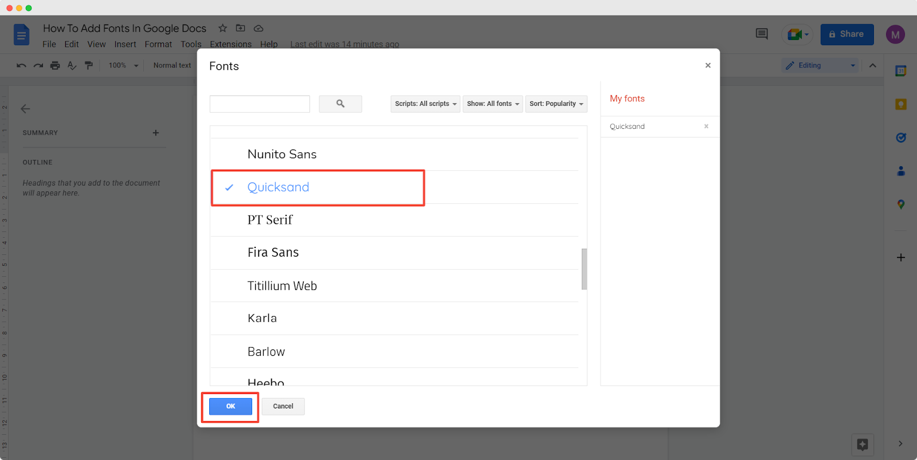The height and width of the screenshot is (460, 917).
Task: Open the Last edit was 14 minutes ago link
Action: (344, 44)
